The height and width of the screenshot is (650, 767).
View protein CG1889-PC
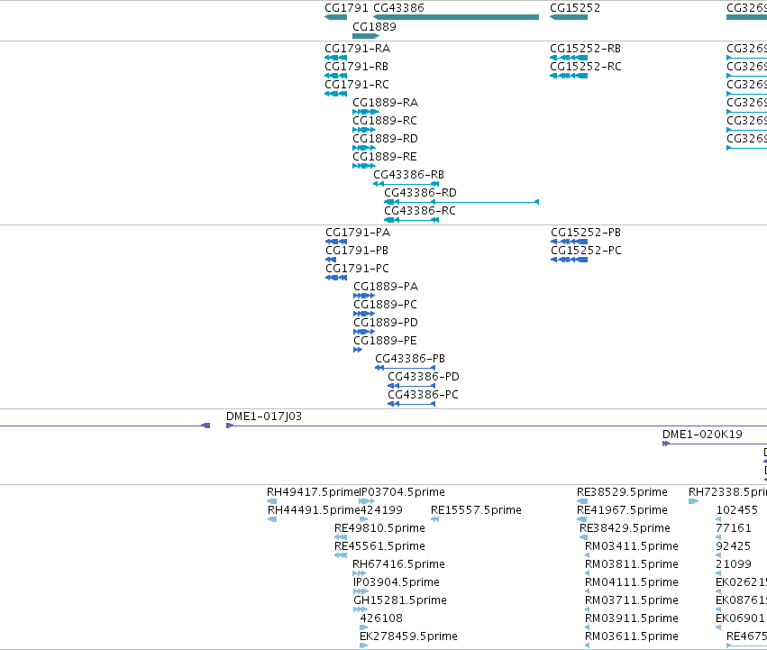pyautogui.click(x=386, y=305)
